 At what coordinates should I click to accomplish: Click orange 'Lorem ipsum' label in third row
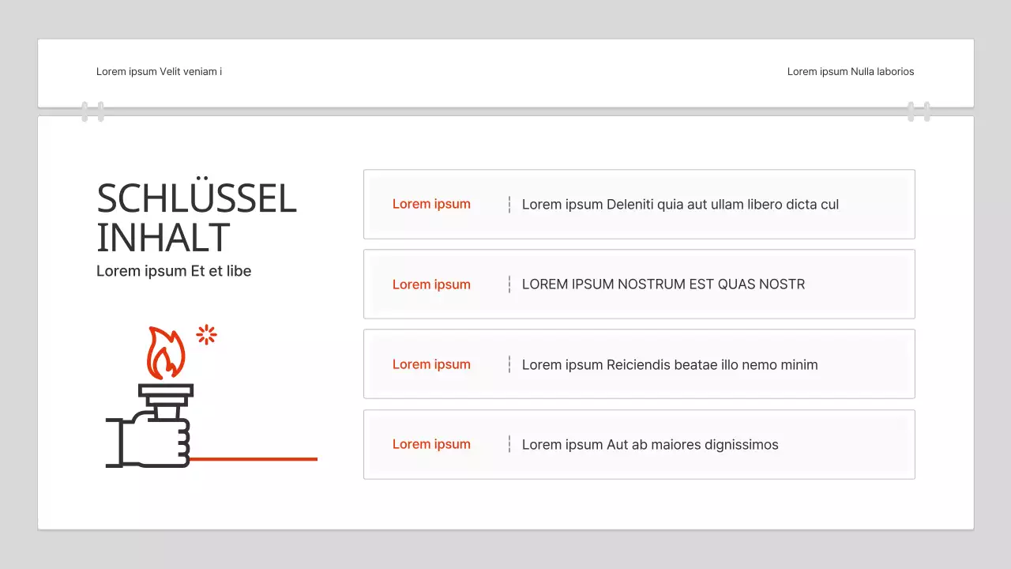[431, 364]
